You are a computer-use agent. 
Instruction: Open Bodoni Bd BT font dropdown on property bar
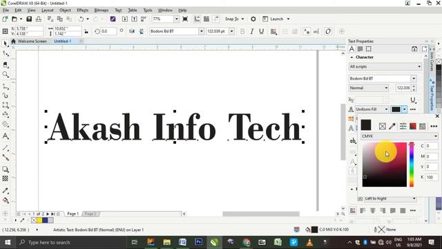pos(201,31)
